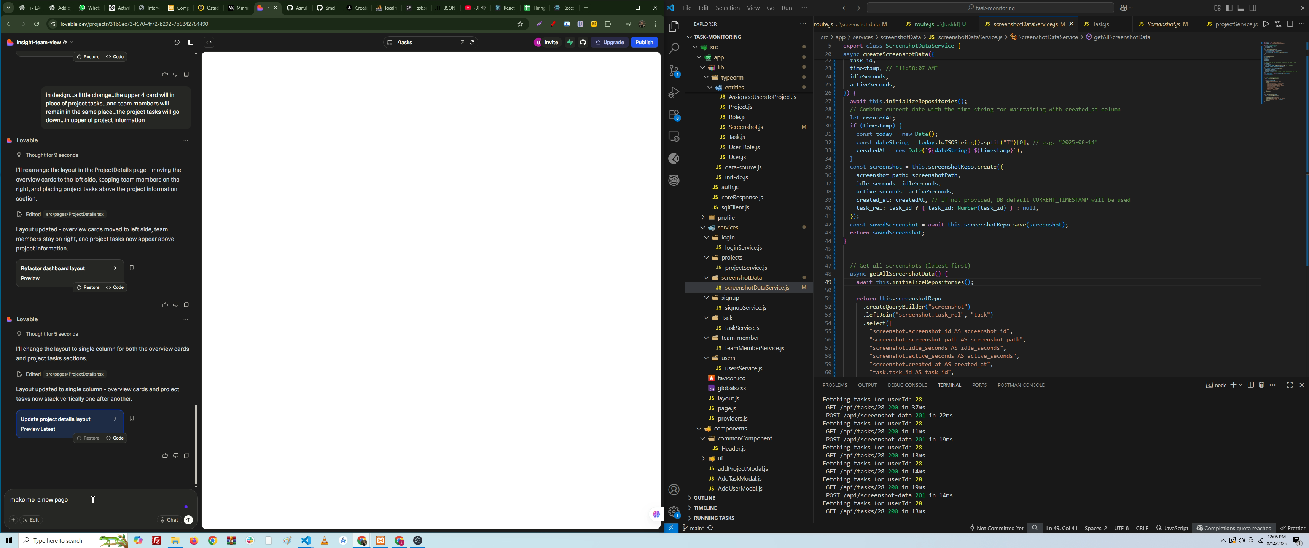Open Lovable version history icon
This screenshot has width=1309, height=548.
tap(177, 43)
